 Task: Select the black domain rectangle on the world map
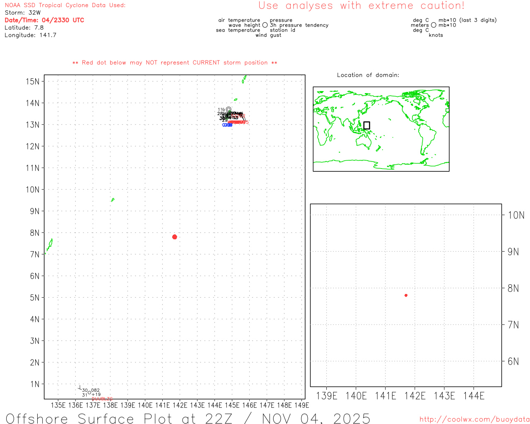(366, 125)
